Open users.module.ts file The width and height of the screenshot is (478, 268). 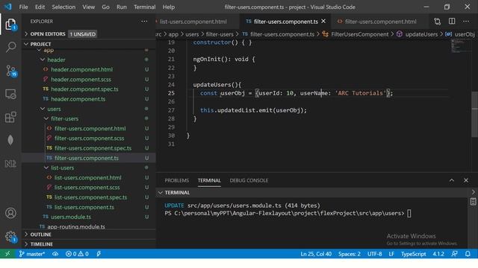(x=71, y=217)
